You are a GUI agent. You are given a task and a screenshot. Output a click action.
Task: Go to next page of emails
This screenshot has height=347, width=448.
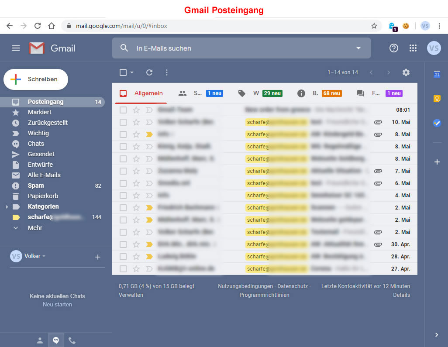point(389,72)
